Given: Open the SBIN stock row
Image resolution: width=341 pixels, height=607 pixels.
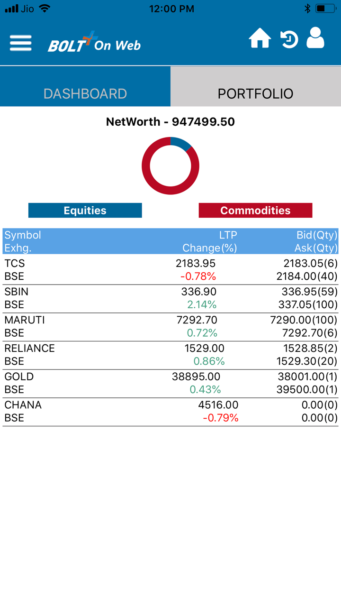Looking at the screenshot, I should coord(170,298).
